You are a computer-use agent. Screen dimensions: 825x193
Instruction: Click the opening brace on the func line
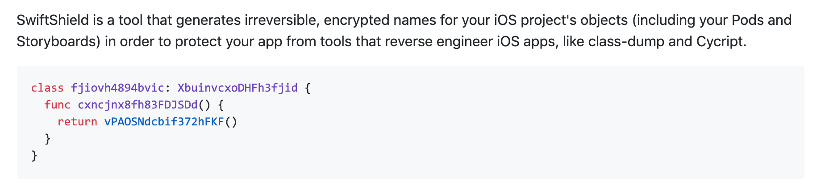pyautogui.click(x=221, y=105)
